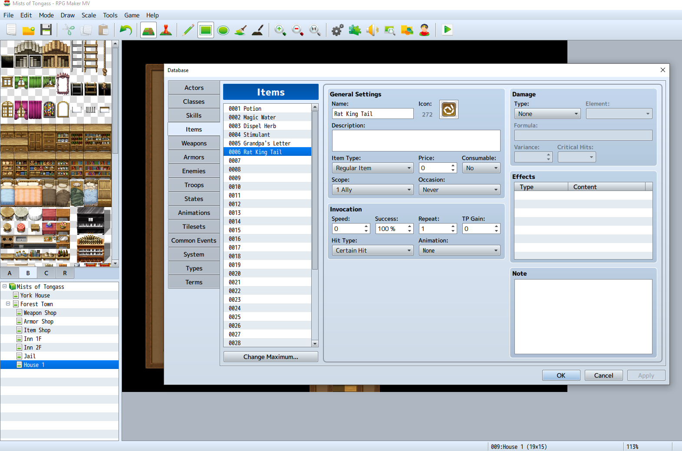Viewport: 682px width, 451px height.
Task: Switch to the Weapons database tab
Action: pyautogui.click(x=194, y=143)
